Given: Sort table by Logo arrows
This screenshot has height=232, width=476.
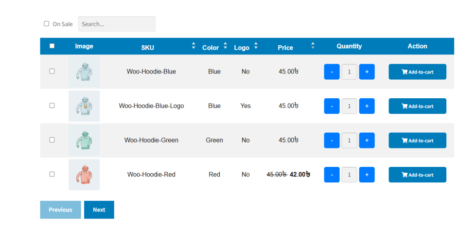Looking at the screenshot, I should [x=256, y=46].
